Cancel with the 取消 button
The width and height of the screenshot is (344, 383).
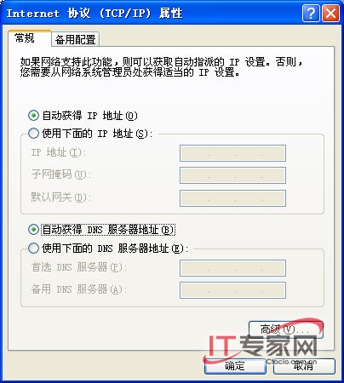tap(304, 366)
